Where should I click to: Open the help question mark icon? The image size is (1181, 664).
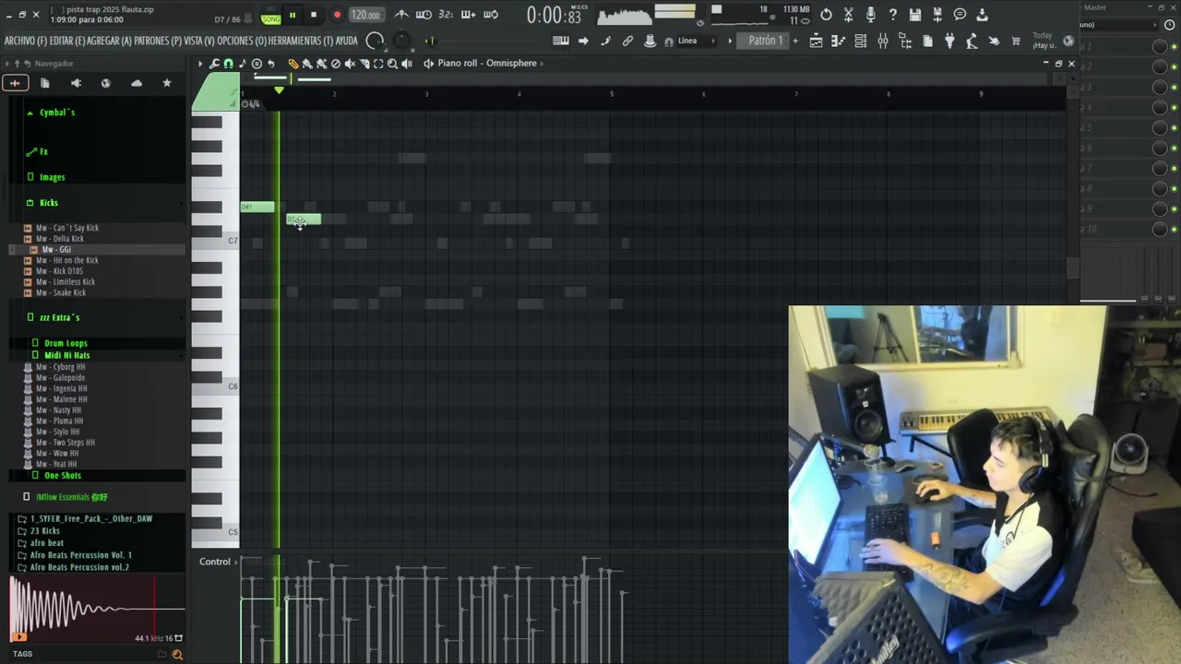(893, 15)
